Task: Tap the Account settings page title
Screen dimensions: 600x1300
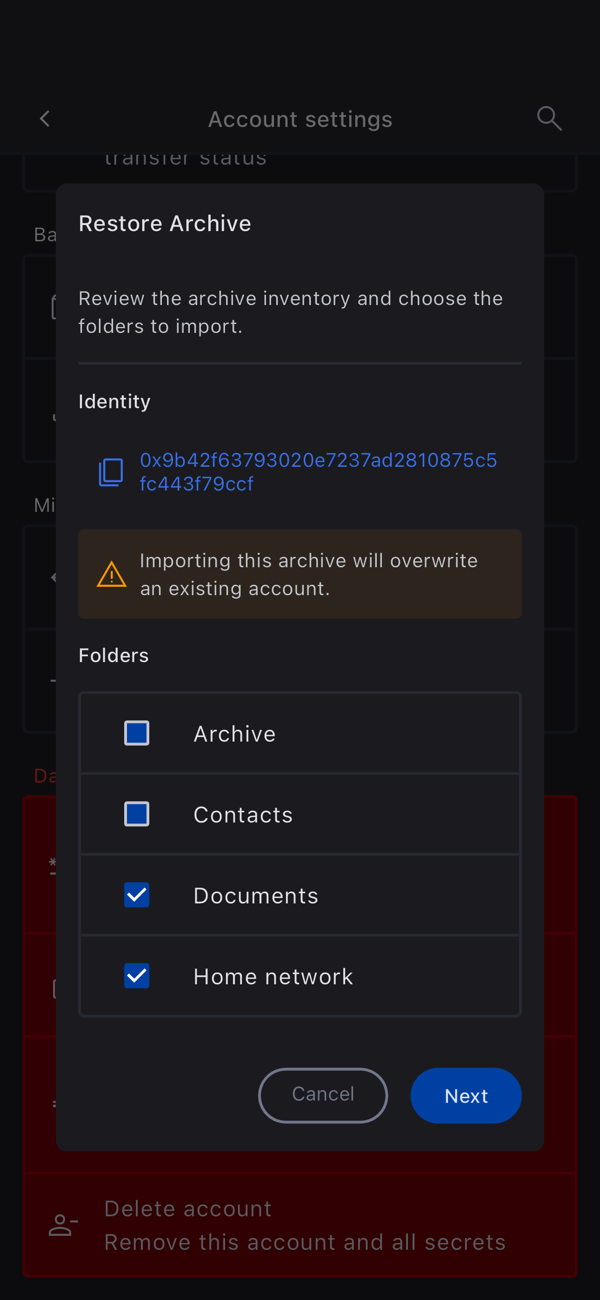Action: [x=300, y=119]
